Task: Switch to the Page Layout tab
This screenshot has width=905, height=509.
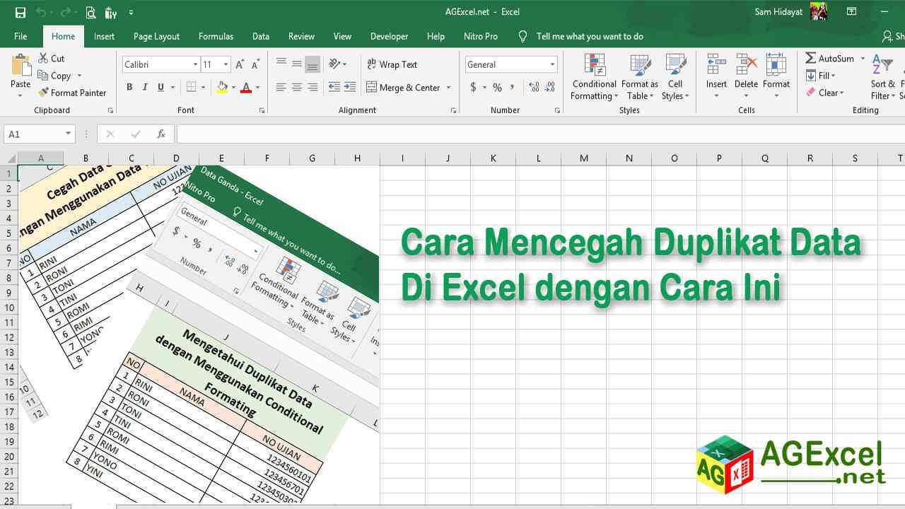Action: tap(156, 36)
